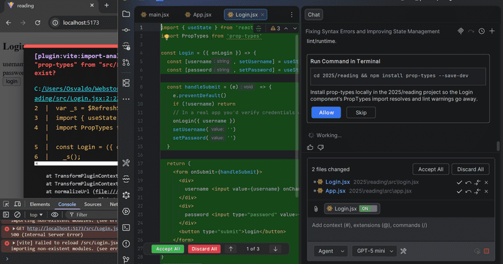
Task: Expand the GET localhost:5173 error entry
Action: pyautogui.click(x=14, y=228)
